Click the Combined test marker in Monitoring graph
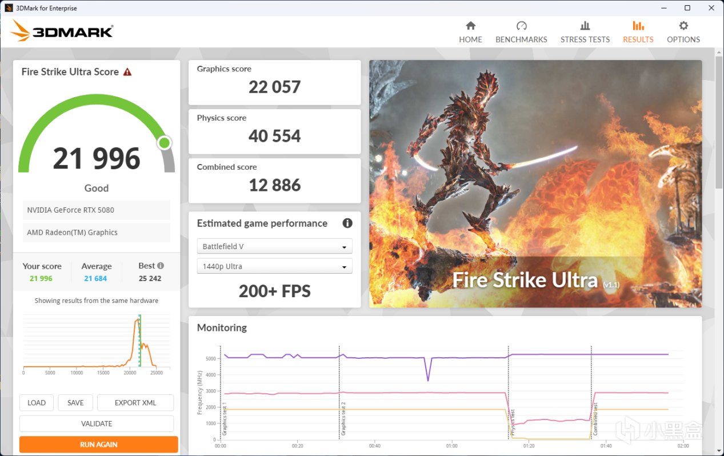This screenshot has width=724, height=456. click(595, 419)
